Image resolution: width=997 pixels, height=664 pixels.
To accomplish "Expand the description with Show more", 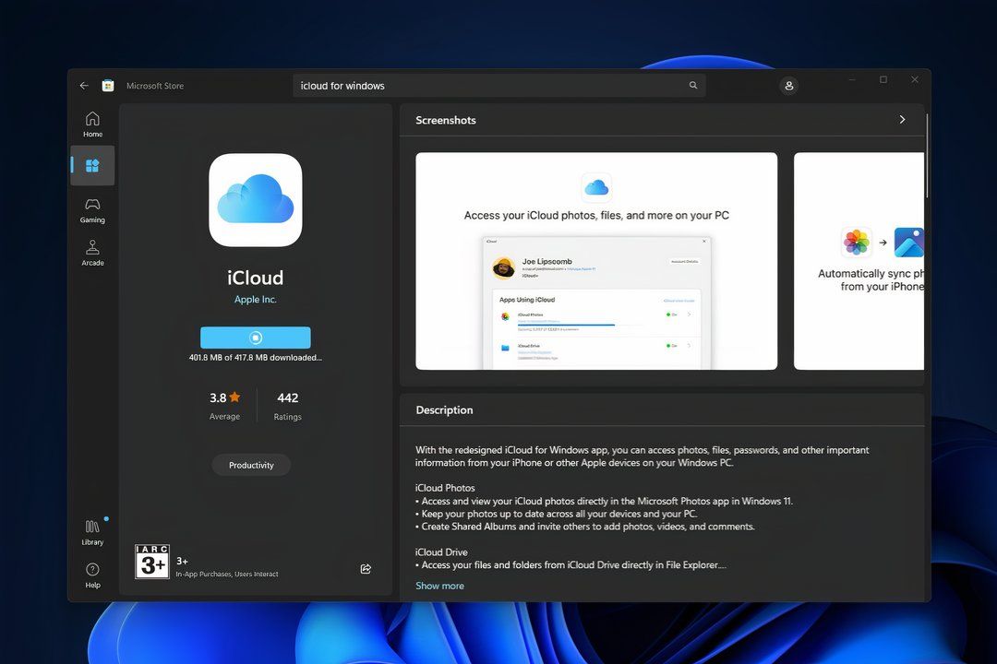I will pyautogui.click(x=439, y=585).
